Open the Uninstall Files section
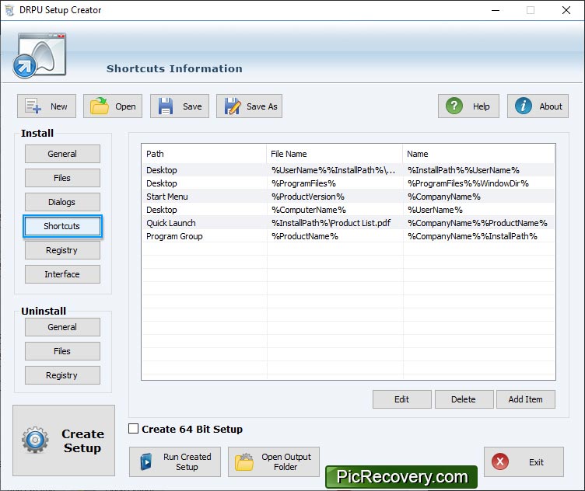 tap(62, 351)
